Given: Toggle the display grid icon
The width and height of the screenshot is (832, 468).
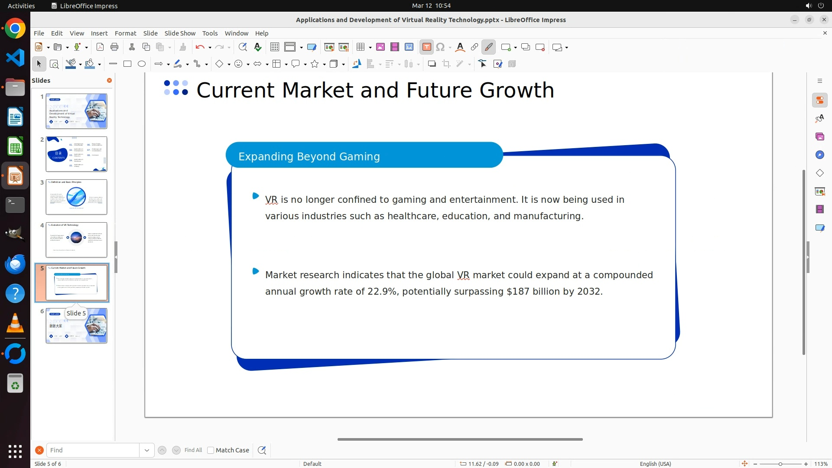Looking at the screenshot, I should [x=275, y=47].
